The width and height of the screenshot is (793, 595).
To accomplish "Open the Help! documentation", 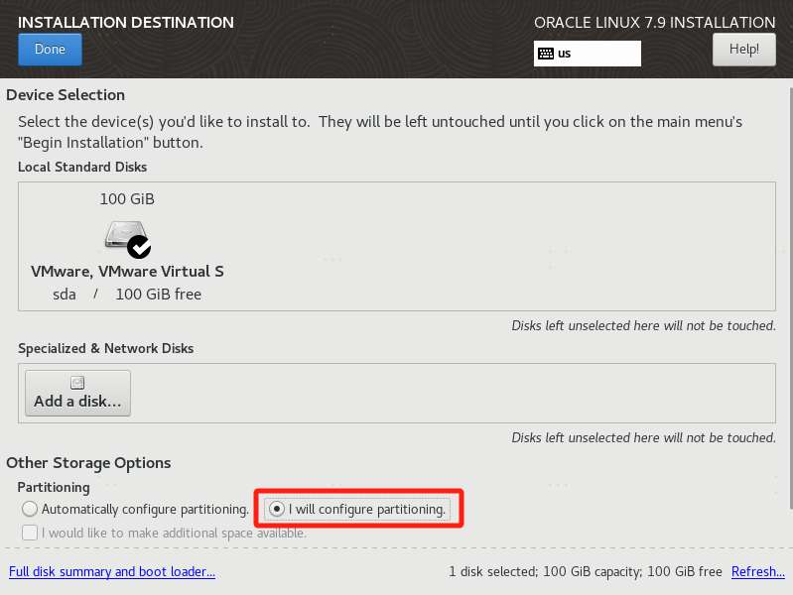I will 743,49.
